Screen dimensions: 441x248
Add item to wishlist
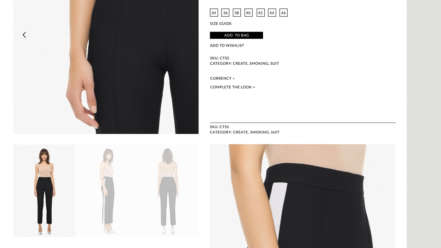227,46
